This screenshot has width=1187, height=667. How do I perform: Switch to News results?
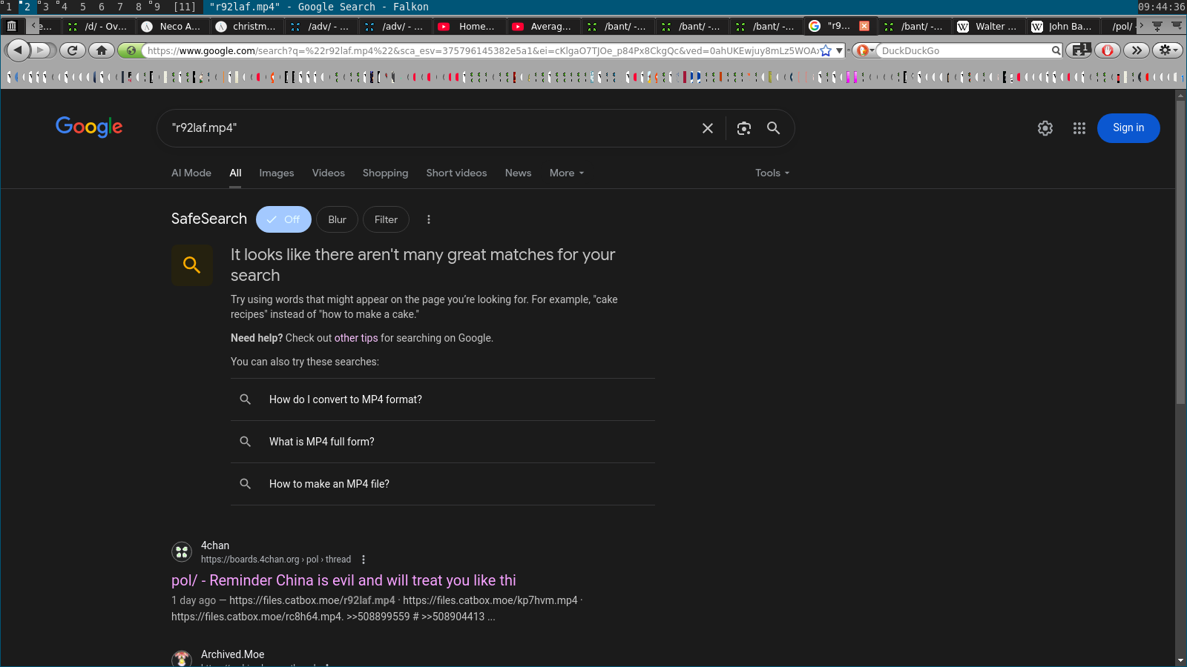(x=518, y=173)
